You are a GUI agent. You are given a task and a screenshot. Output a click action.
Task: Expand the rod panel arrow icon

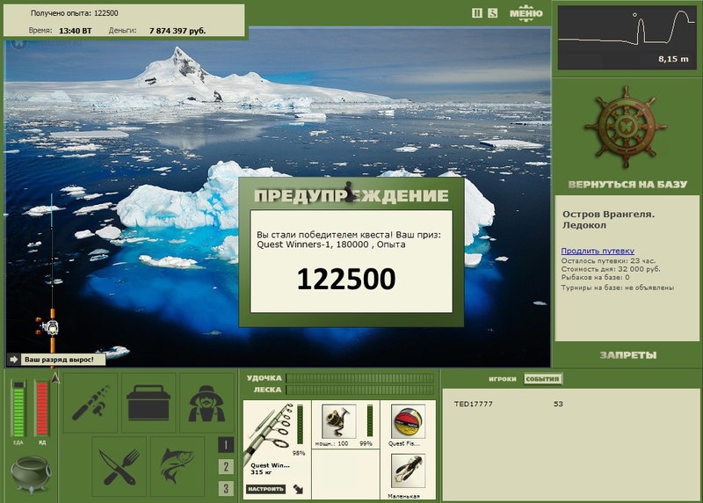(x=298, y=489)
